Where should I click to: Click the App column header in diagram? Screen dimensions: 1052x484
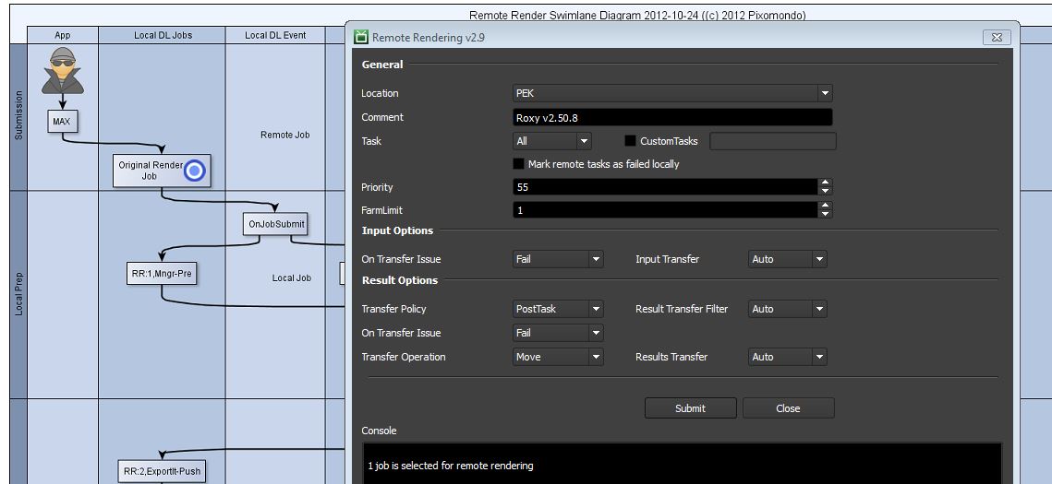(x=63, y=35)
